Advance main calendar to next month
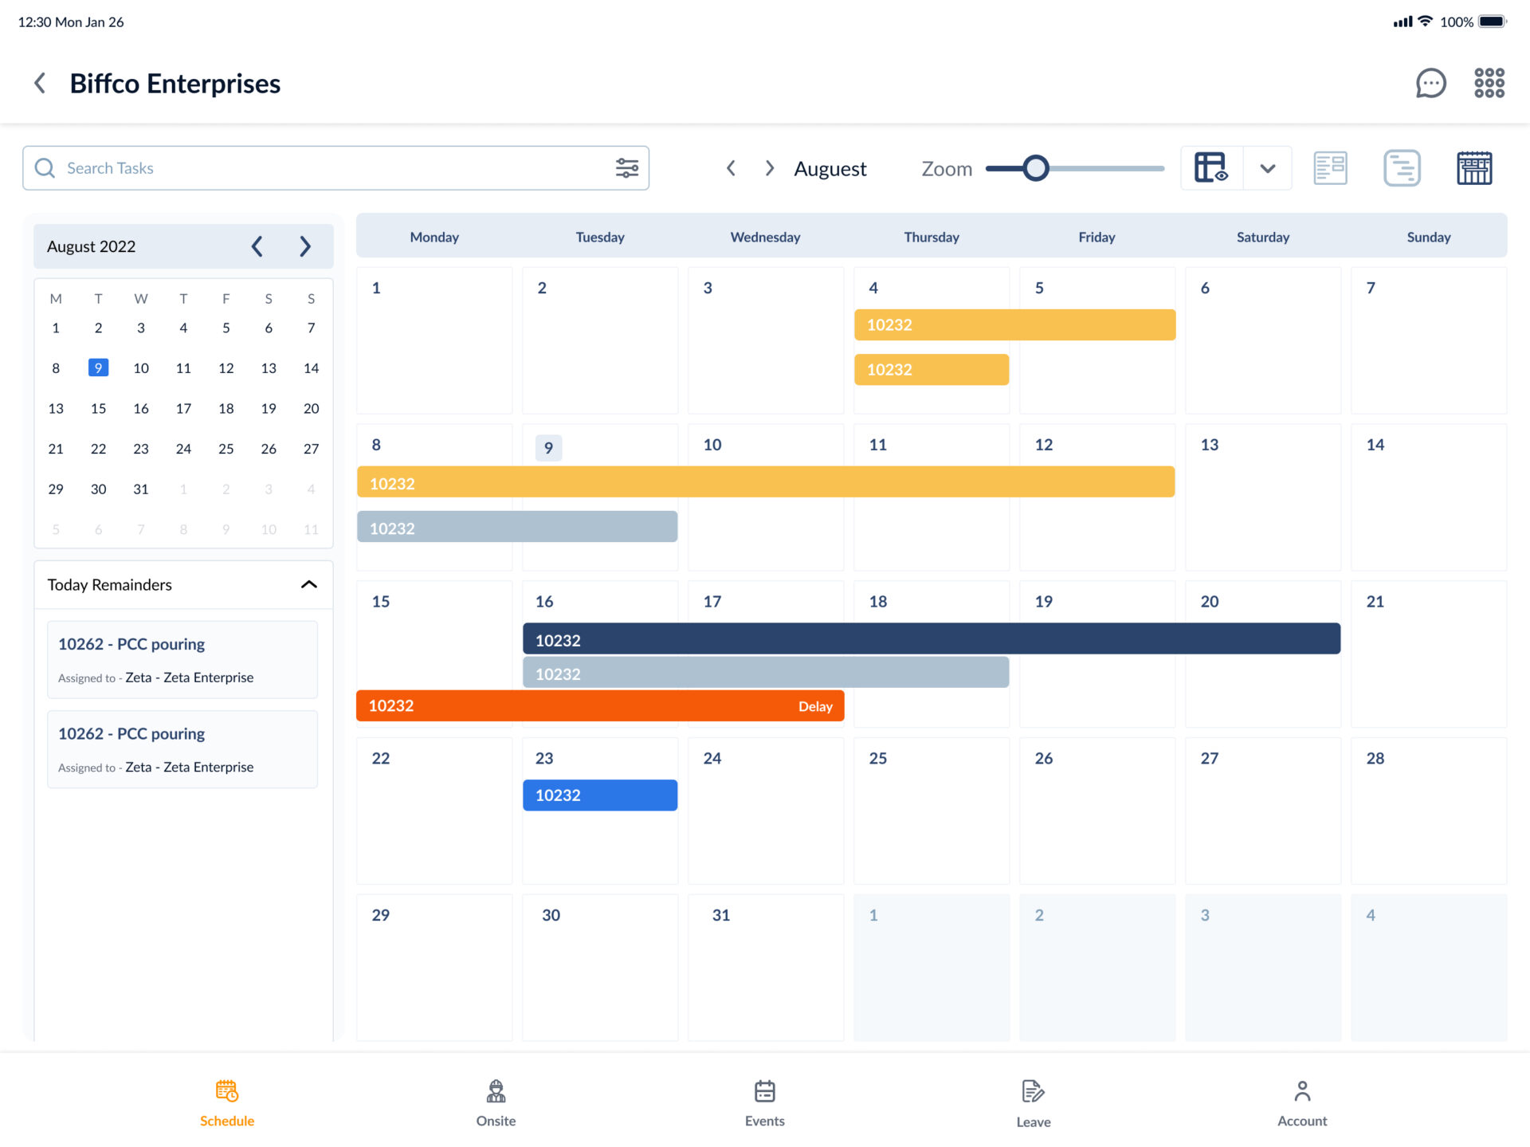The image size is (1530, 1147). pyautogui.click(x=769, y=168)
